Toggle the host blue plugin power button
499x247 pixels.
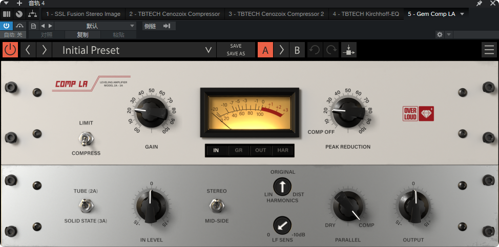pos(6,26)
